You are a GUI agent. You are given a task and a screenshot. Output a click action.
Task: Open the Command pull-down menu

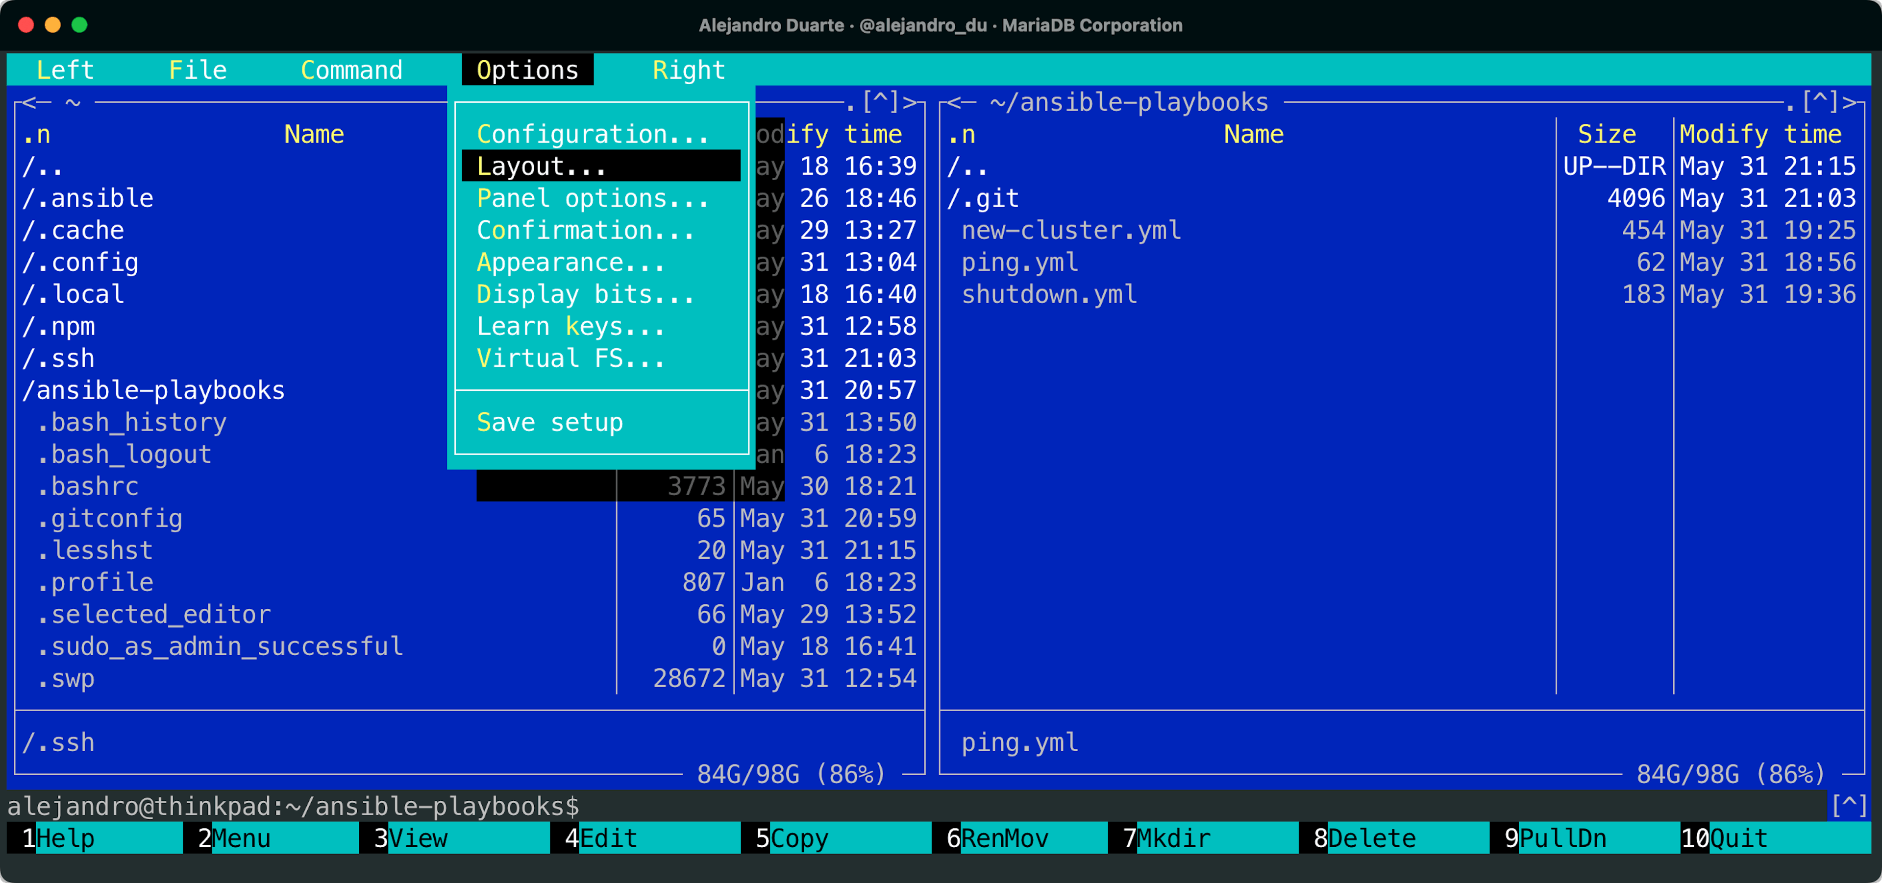pos(351,70)
